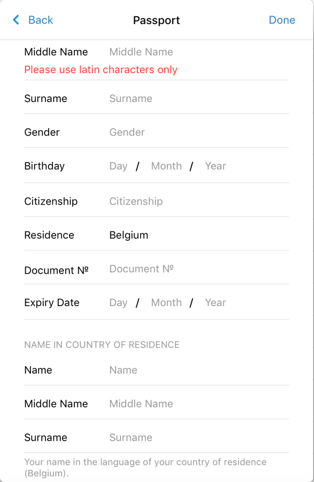The width and height of the screenshot is (314, 482).
Task: Click the Back link text
Action: click(40, 20)
